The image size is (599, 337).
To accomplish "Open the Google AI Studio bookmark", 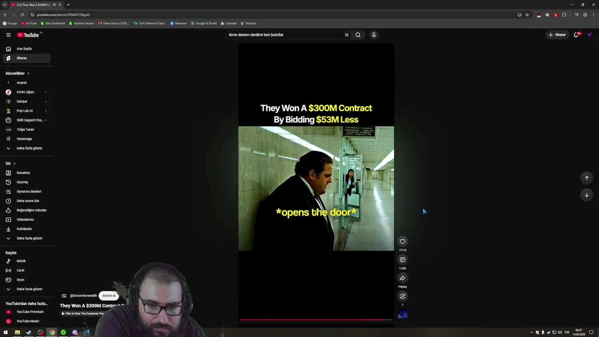I will 204,23.
